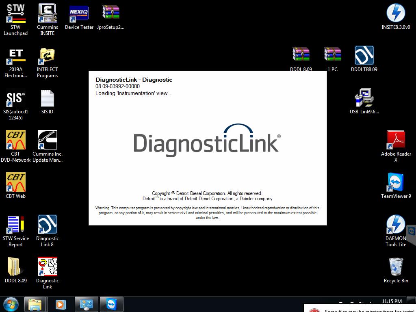416x312 pixels.
Task: Launch the TeamViewer 9 desktop shortcut
Action: [396, 185]
